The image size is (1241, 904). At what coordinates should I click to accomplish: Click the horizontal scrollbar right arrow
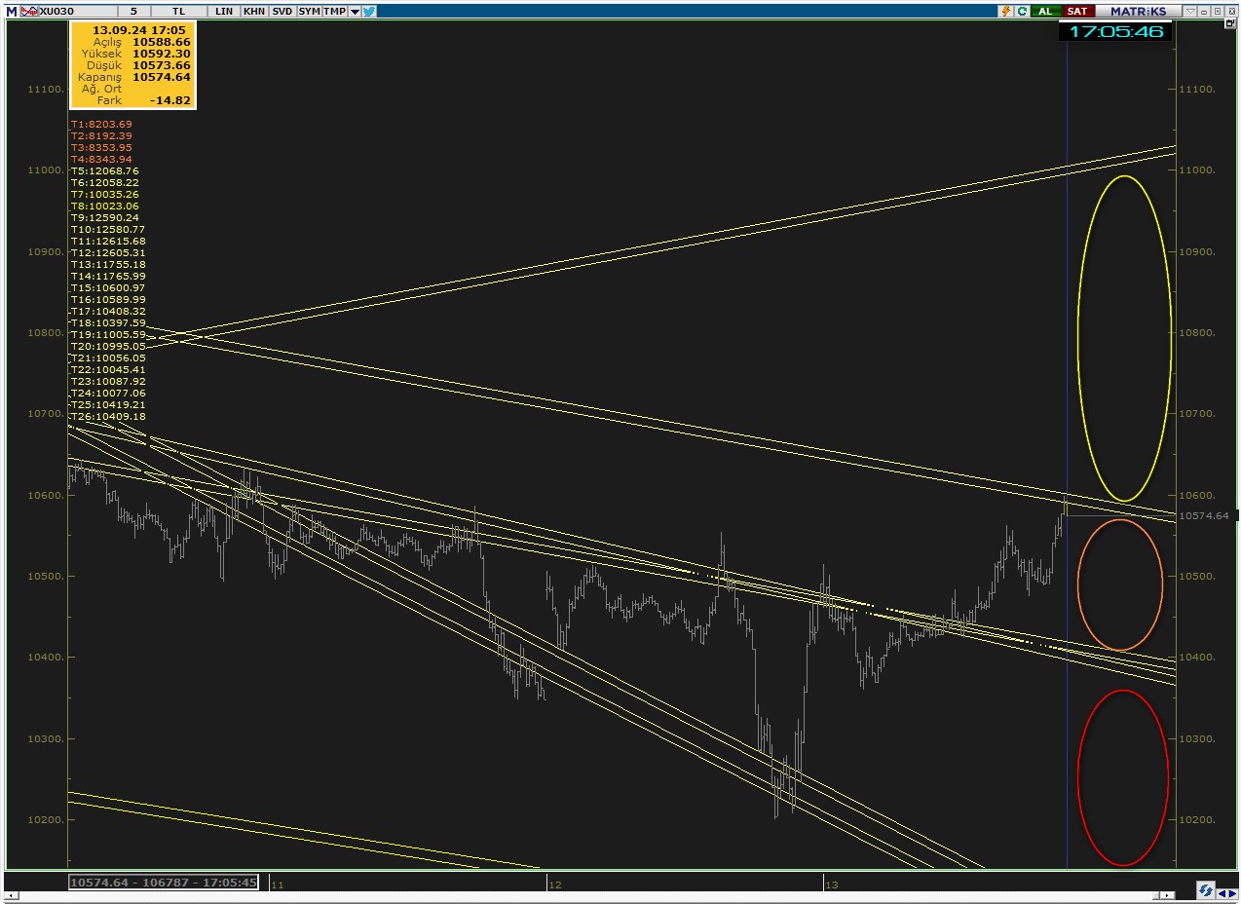coord(1168,895)
